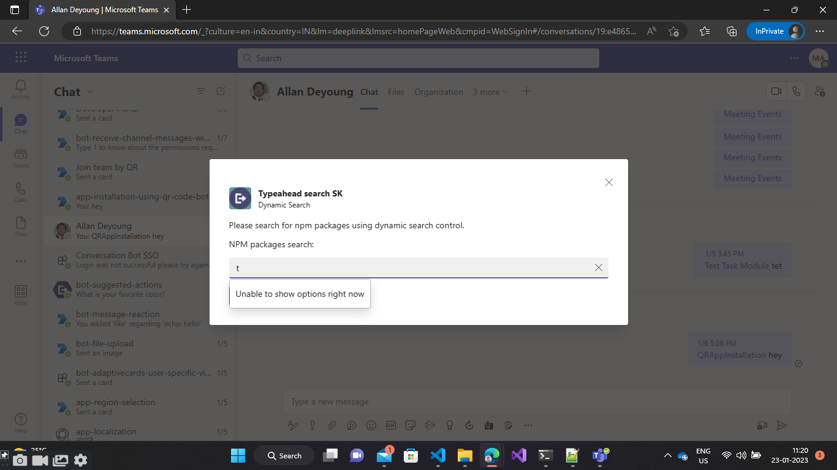The image size is (837, 470).
Task: Launch Visual Studio Code from the taskbar
Action: click(x=437, y=455)
